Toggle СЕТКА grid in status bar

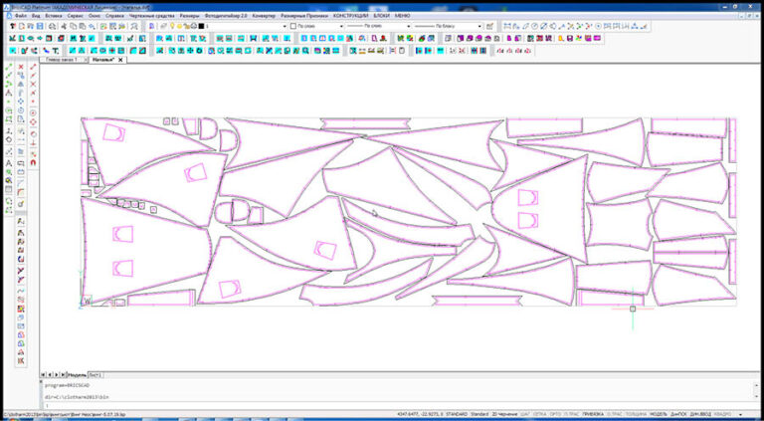(x=538, y=414)
